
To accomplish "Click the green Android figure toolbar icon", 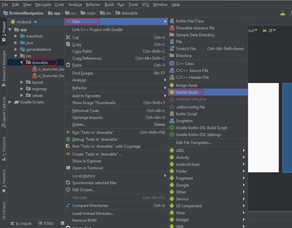I will point(282,13).
